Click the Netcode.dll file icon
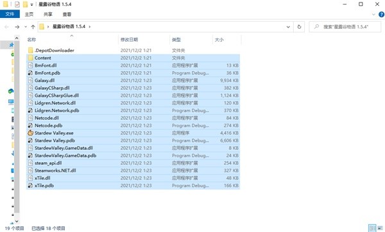Screen dimensions: 385x232 30,118
